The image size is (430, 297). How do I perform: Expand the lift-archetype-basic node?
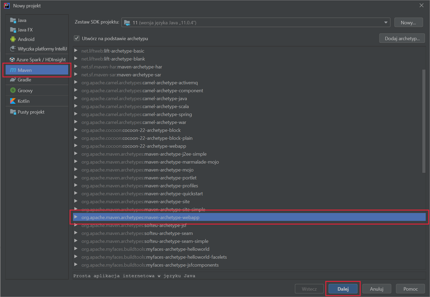(x=76, y=50)
